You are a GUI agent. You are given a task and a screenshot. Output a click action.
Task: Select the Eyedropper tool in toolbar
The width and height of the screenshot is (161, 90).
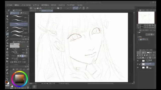tap(7, 31)
